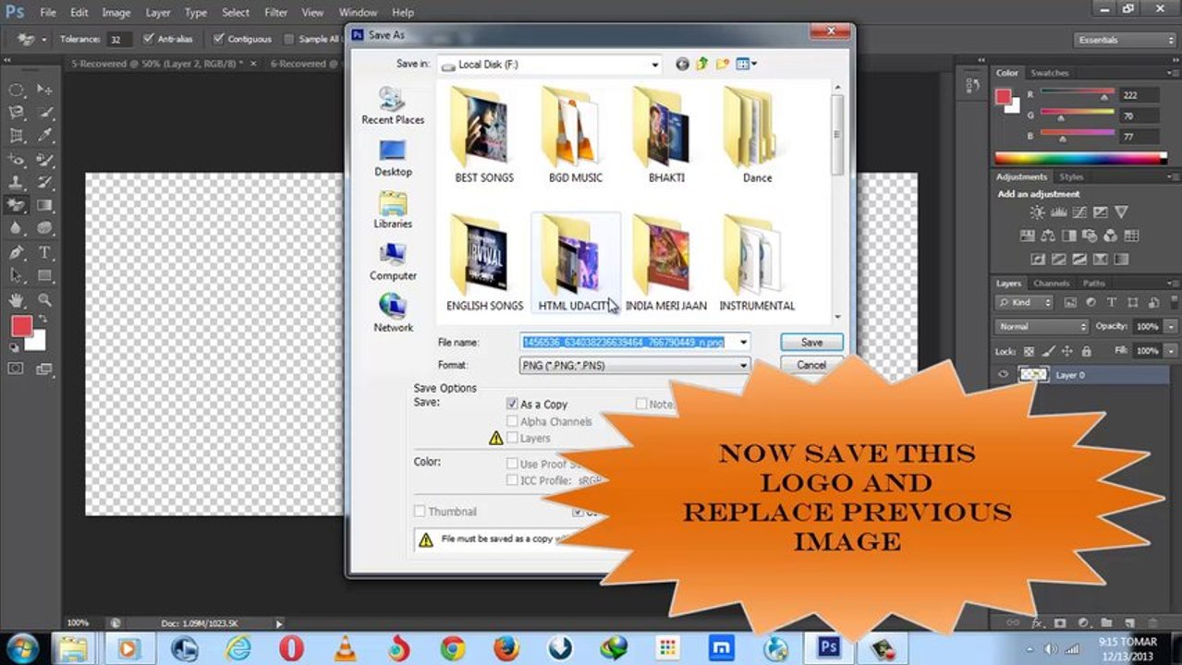Select the Horizontal Type tool
The image size is (1182, 665).
coord(44,252)
